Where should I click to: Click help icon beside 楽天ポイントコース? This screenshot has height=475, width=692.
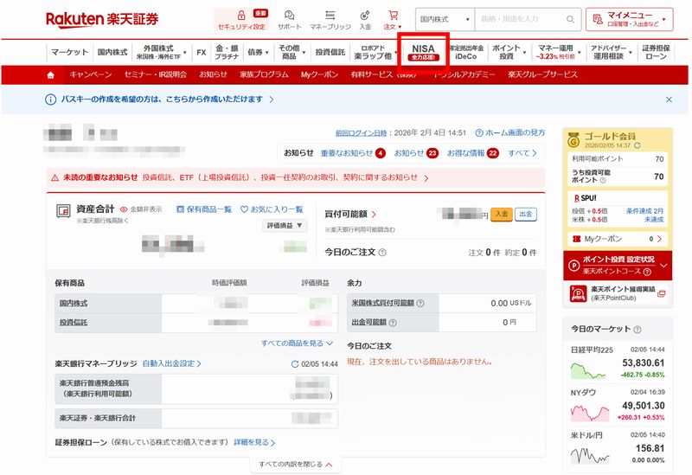(x=647, y=272)
